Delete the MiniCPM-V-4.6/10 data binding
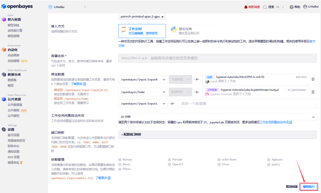The image size is (321, 193). click(313, 79)
